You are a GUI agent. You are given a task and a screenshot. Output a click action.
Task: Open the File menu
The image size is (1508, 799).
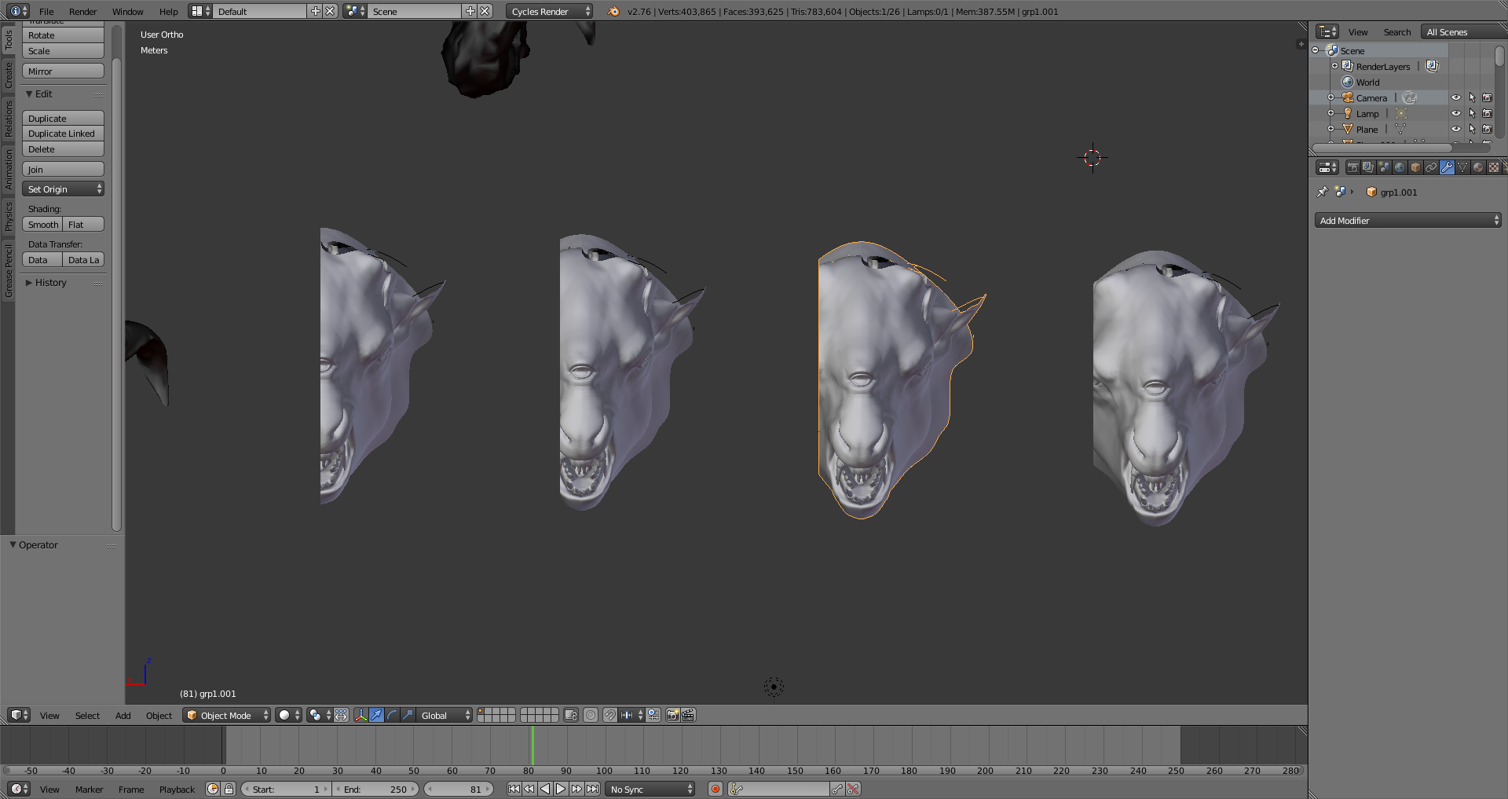(x=46, y=11)
